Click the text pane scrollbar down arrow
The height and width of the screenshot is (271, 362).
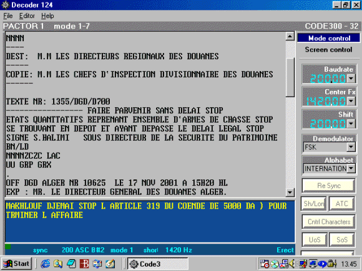click(290, 192)
